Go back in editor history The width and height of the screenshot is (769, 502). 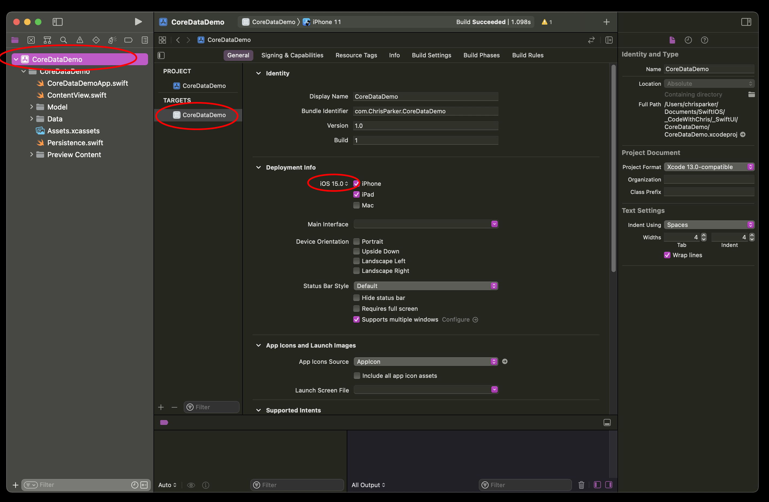tap(178, 40)
